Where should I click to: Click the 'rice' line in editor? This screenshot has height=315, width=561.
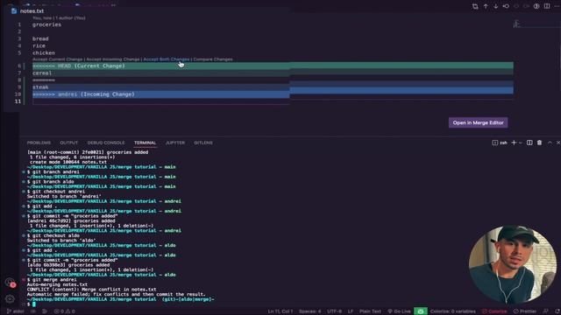tap(39, 45)
